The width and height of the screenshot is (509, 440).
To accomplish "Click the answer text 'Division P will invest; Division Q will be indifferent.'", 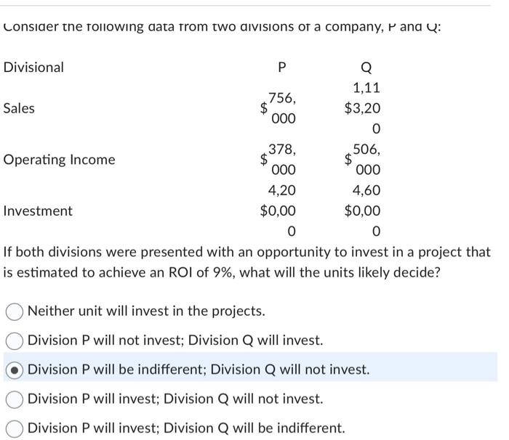I will 186,428.
